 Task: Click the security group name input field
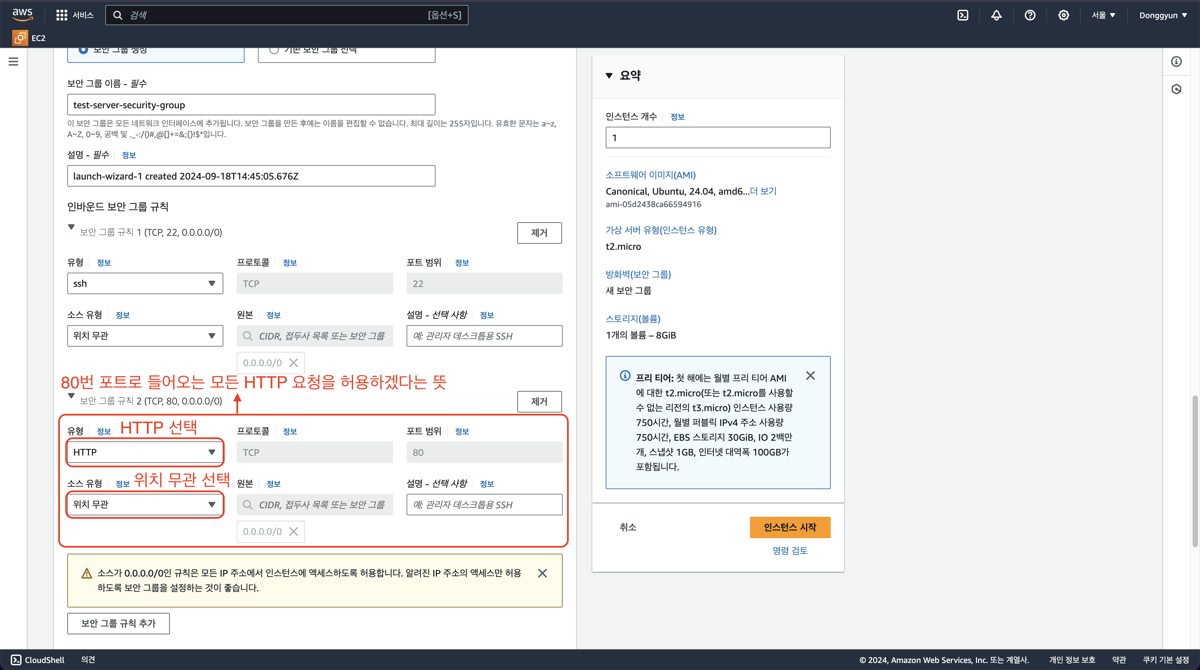(x=251, y=105)
